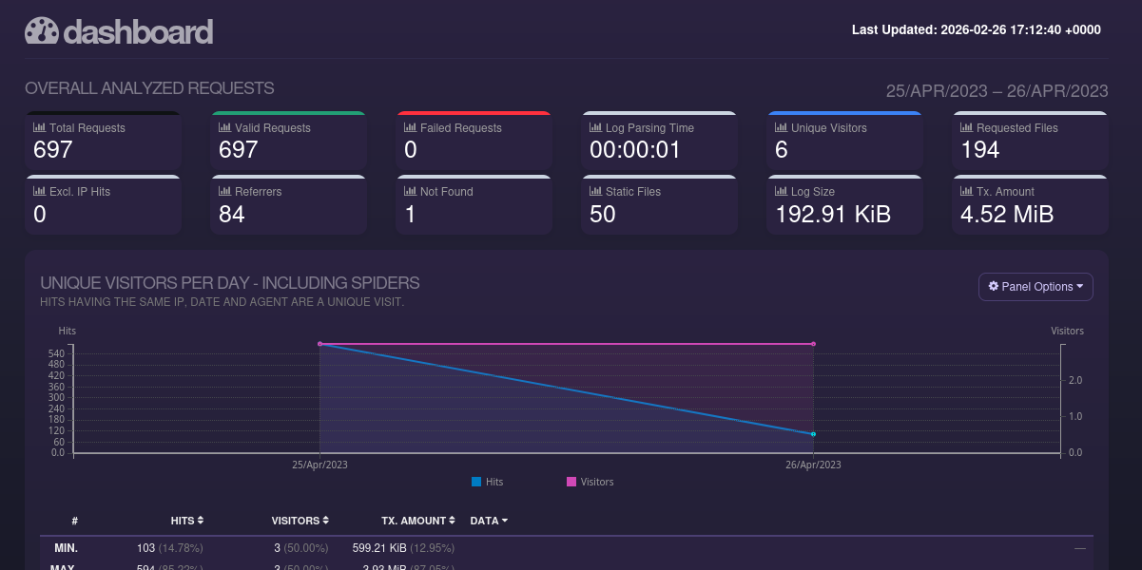Click the 26/Apr/2023 Hits data point

tap(814, 434)
